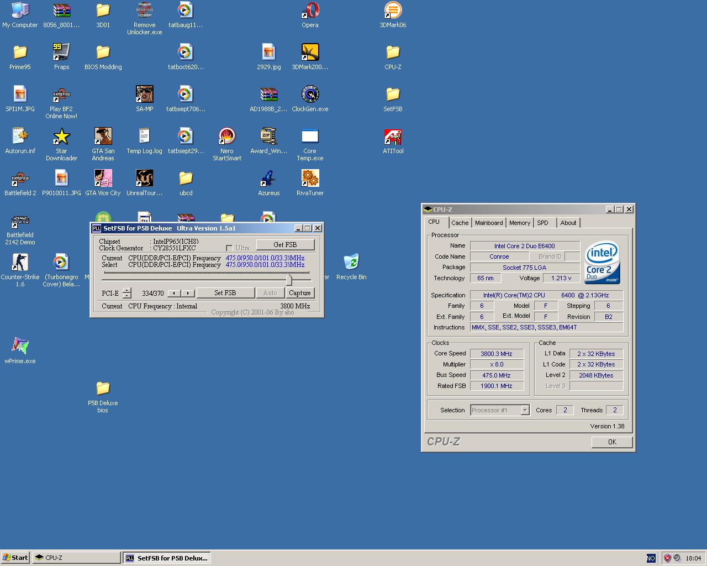Open the SPD tab in CPU-Z
This screenshot has height=566, width=707.
(x=543, y=223)
